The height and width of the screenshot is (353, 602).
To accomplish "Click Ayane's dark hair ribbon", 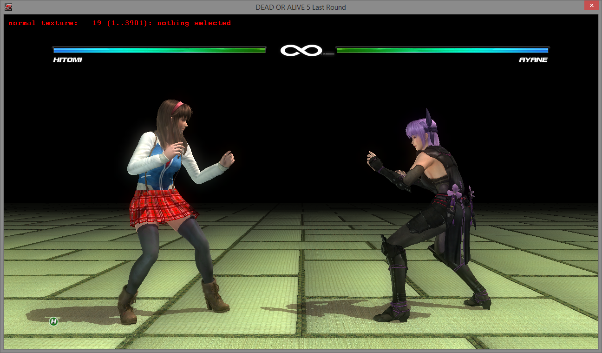I will 429,117.
